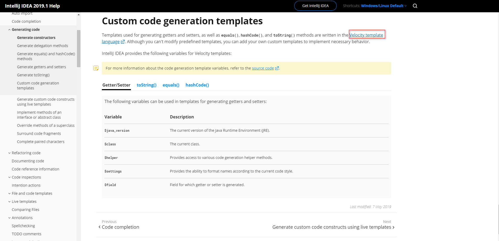Follow the "source code" link
The image size is (499, 241).
coord(263,68)
